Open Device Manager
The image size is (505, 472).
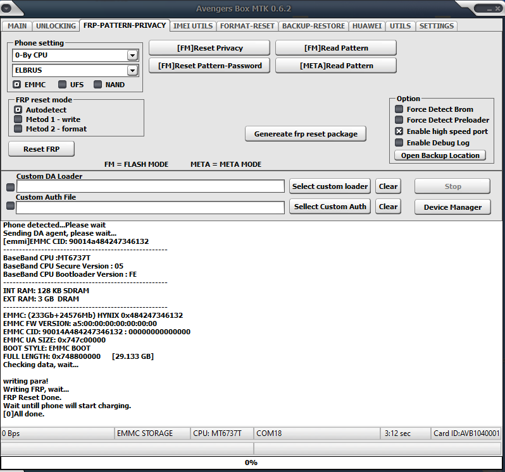[452, 207]
